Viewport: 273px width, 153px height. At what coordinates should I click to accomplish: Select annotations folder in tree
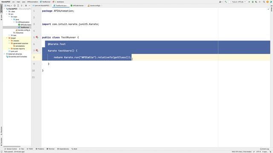19,46
